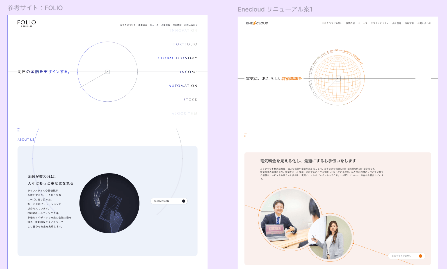Image resolution: width=447 pixels, height=269 pixels.
Task: Select the GLOBAL ECONOMY keyword
Action: coord(177,58)
